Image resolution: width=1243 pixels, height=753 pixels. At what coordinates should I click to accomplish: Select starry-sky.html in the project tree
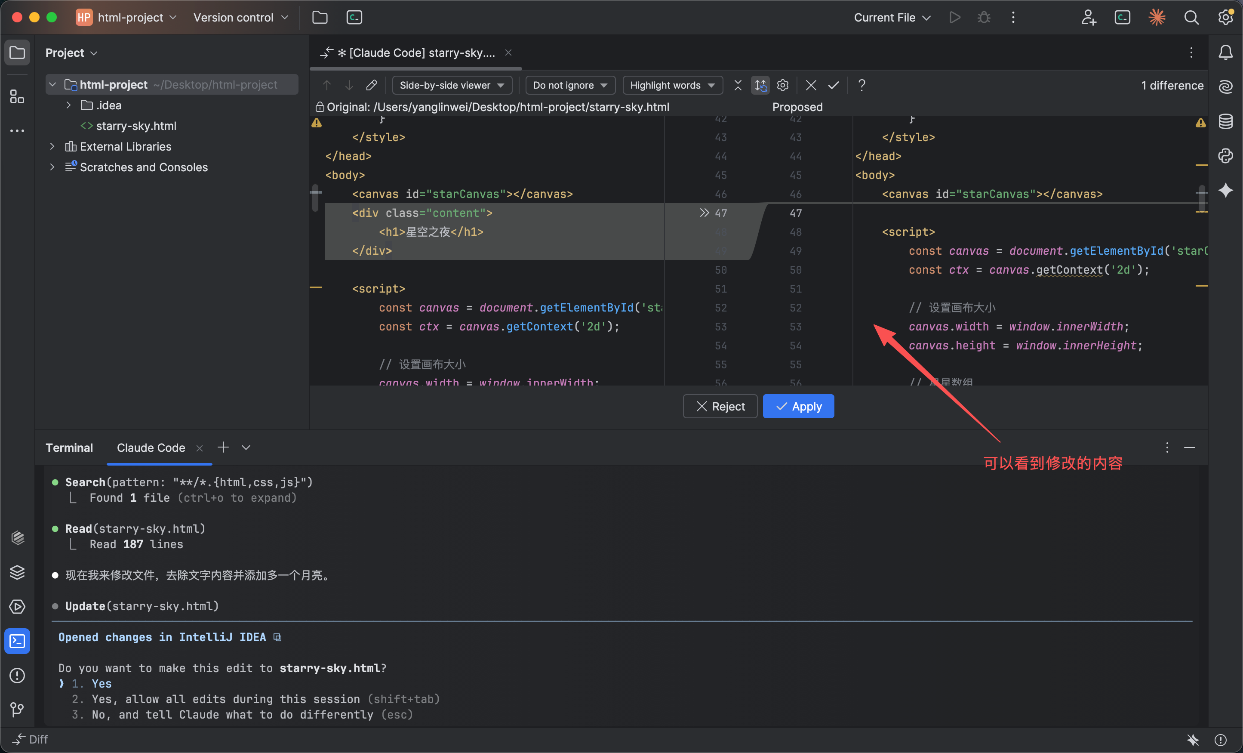click(x=136, y=126)
